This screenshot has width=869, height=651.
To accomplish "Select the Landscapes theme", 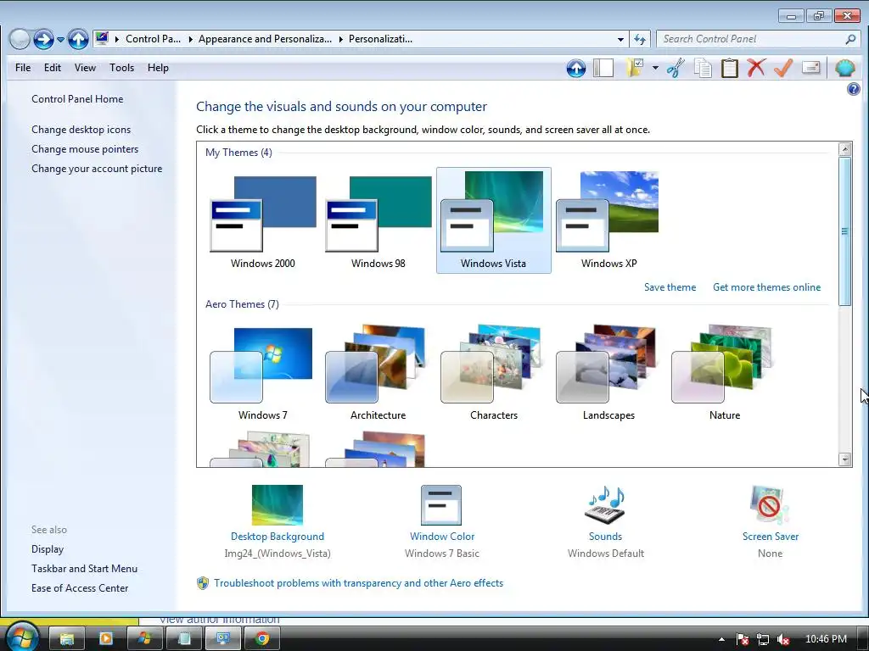I will pyautogui.click(x=609, y=372).
